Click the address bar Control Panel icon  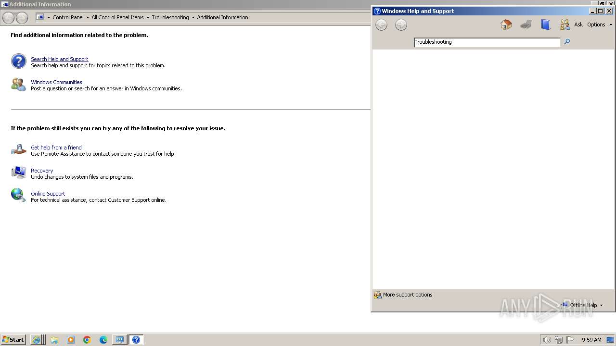pos(41,17)
